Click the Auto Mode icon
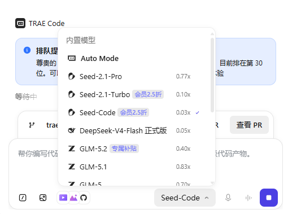The width and height of the screenshot is (288, 214). tap(72, 58)
